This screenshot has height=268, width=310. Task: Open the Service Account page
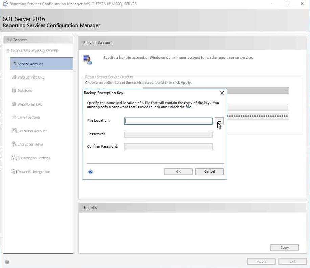tap(42, 64)
